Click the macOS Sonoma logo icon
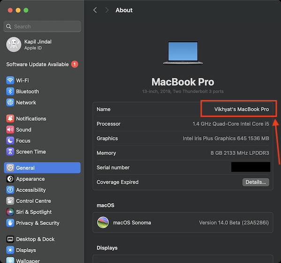This screenshot has width=281, height=263. [x=103, y=223]
